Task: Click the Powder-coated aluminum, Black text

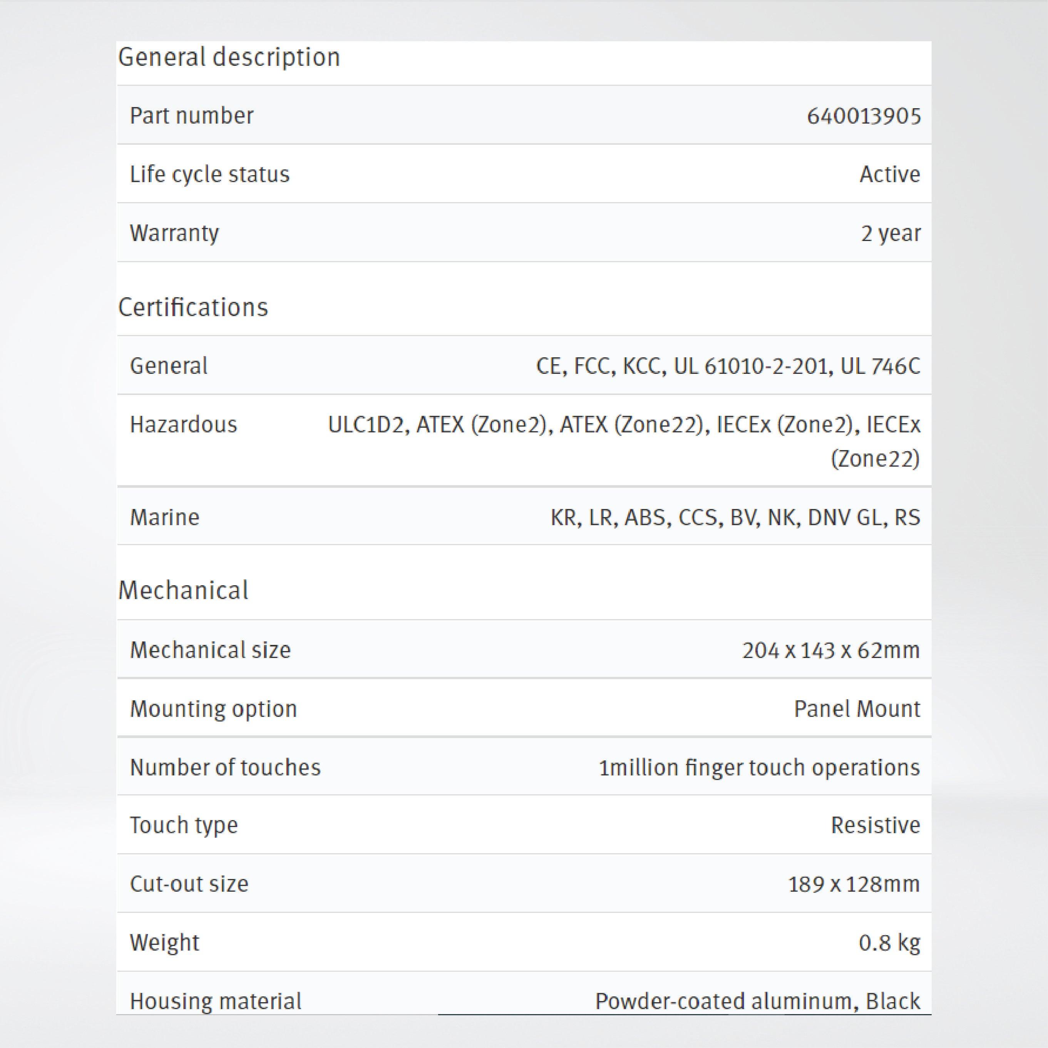Action: (x=757, y=1001)
